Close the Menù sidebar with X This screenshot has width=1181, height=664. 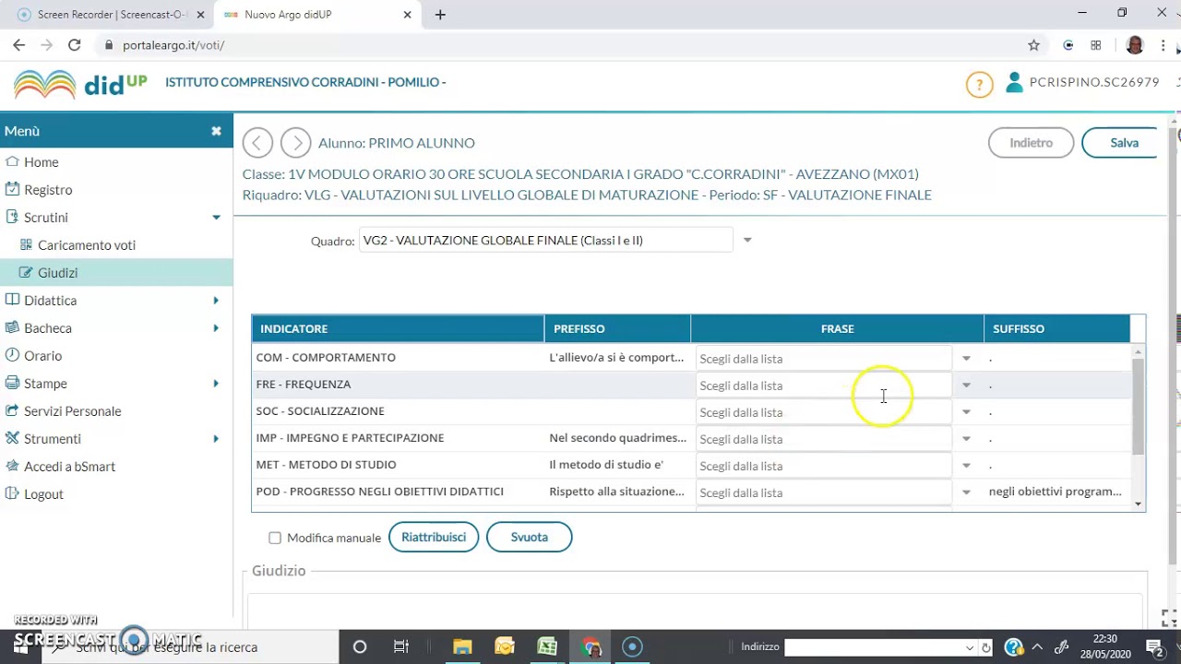(216, 131)
